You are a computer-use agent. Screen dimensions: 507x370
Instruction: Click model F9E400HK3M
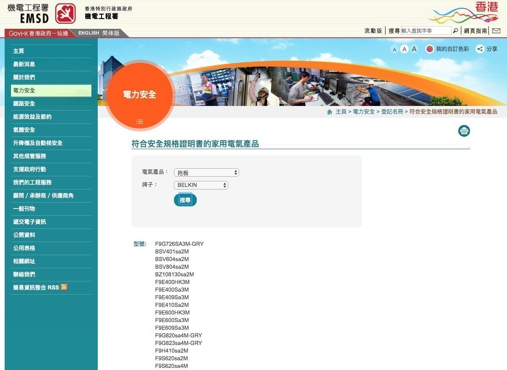point(172,282)
